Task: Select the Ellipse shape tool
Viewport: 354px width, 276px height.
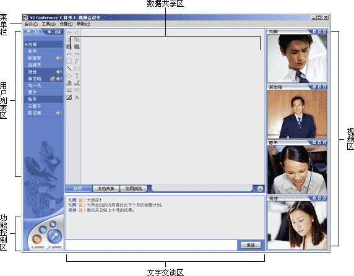Action: [69, 75]
